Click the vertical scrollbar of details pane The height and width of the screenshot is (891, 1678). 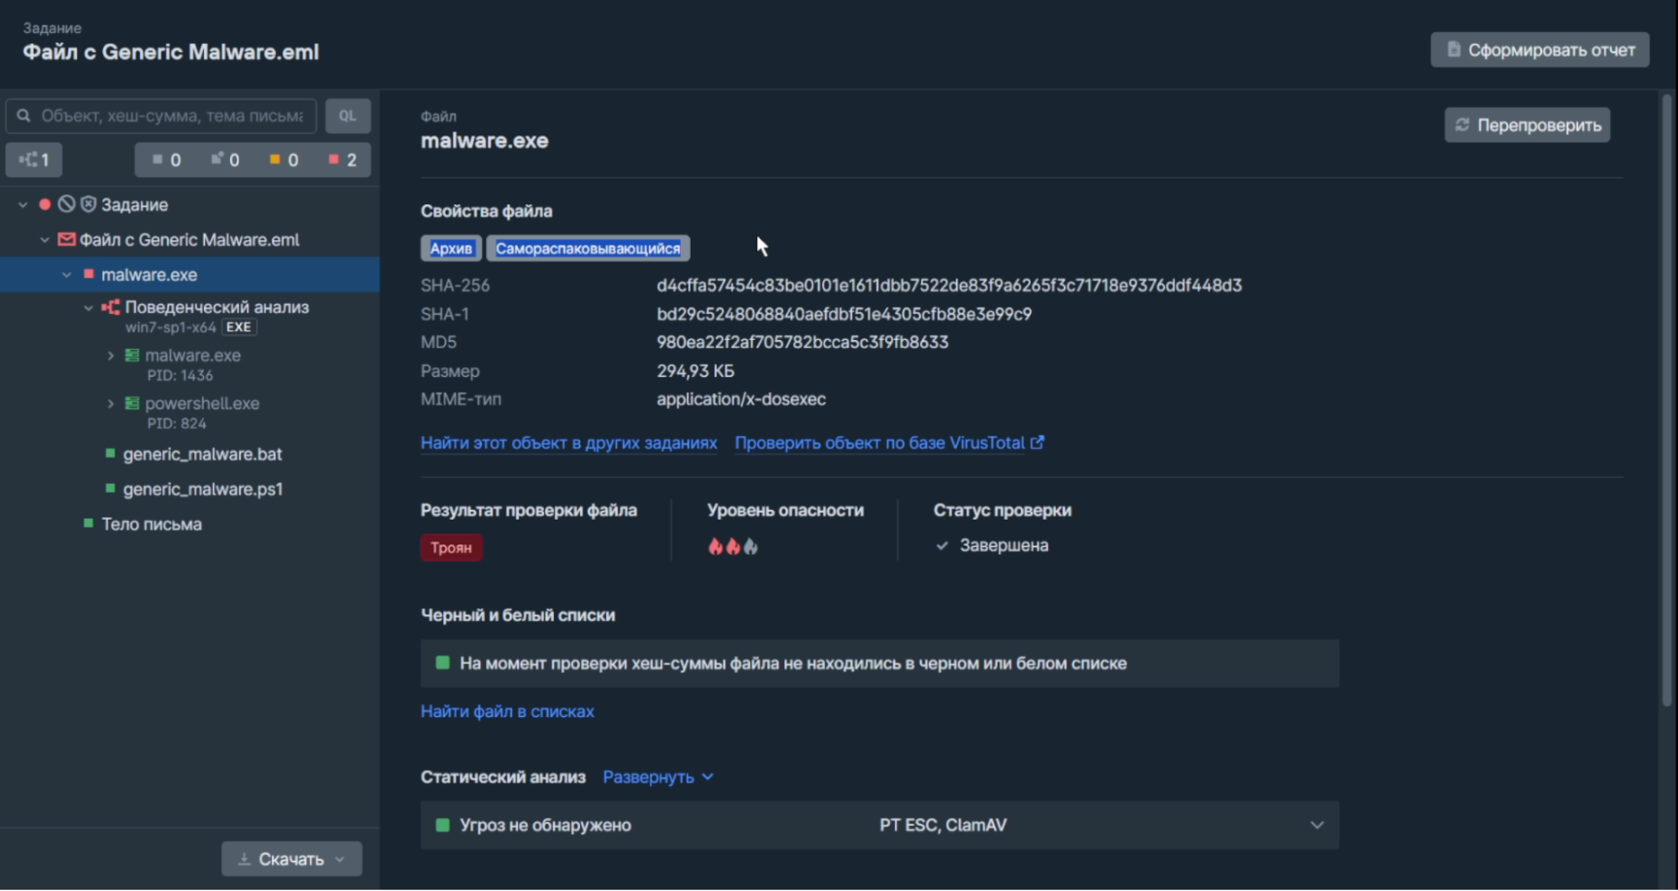point(1666,403)
